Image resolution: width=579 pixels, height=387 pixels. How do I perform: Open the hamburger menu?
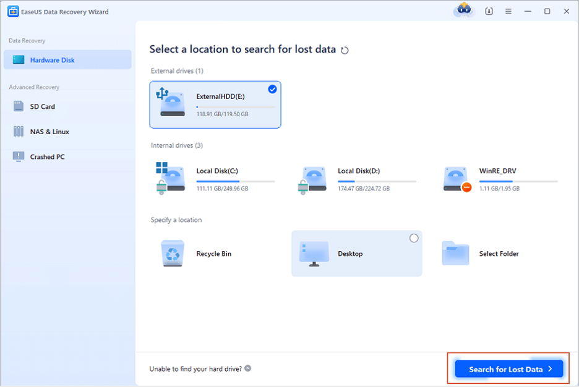[x=508, y=11]
